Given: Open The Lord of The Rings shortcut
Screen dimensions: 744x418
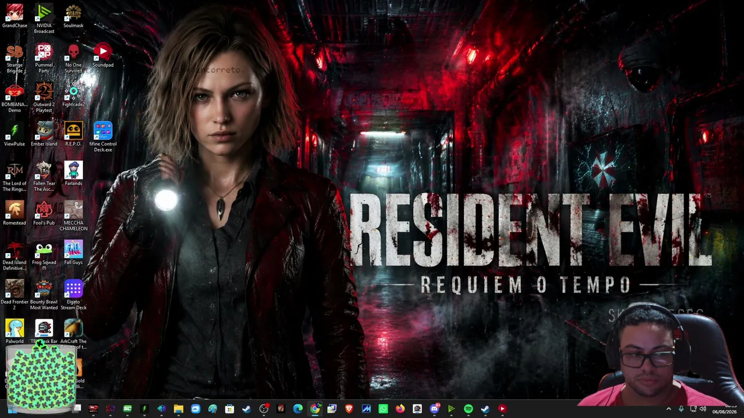Looking at the screenshot, I should (x=15, y=177).
